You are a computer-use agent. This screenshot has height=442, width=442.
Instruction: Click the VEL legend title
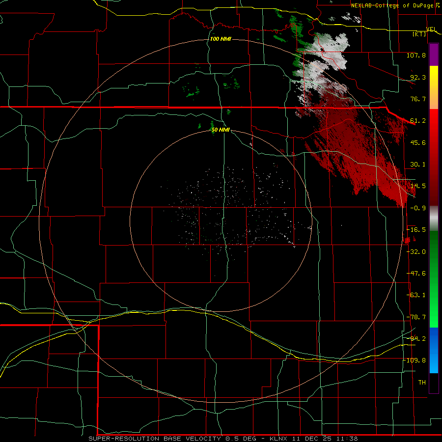[431, 29]
